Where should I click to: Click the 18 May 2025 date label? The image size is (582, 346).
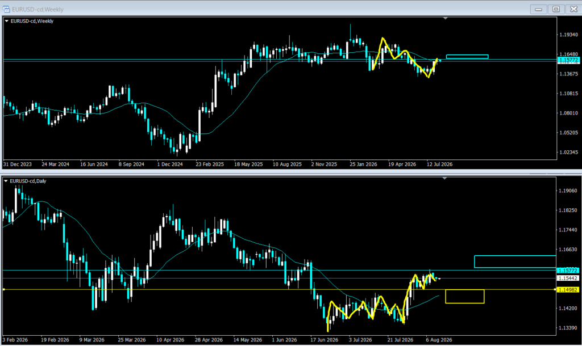[248, 164]
